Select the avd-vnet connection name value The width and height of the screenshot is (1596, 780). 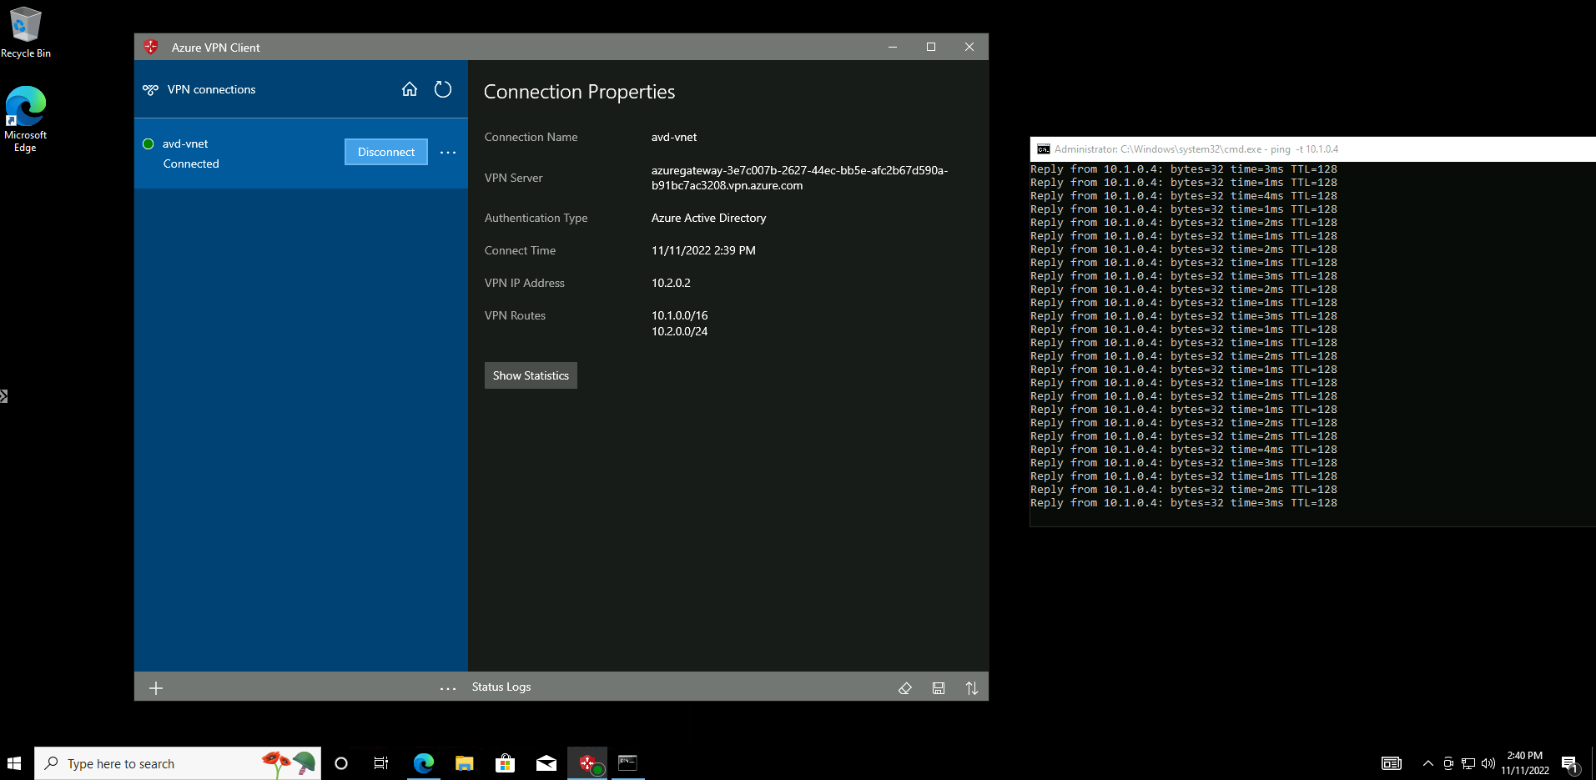coord(674,137)
